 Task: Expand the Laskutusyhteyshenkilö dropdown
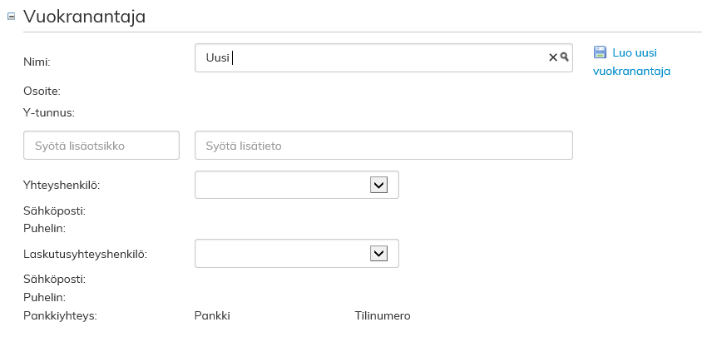pos(378,253)
